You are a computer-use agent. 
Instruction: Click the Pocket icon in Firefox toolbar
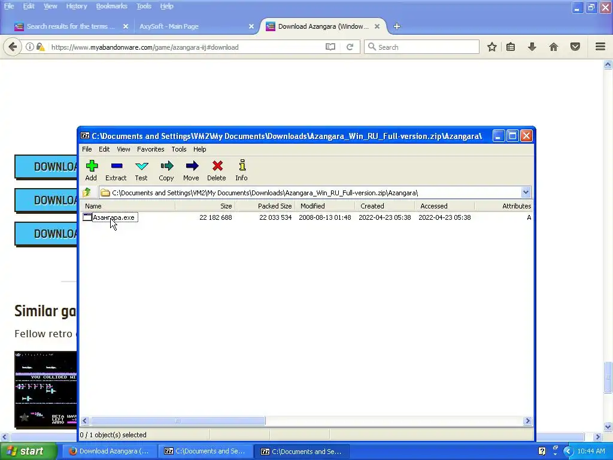coord(575,47)
